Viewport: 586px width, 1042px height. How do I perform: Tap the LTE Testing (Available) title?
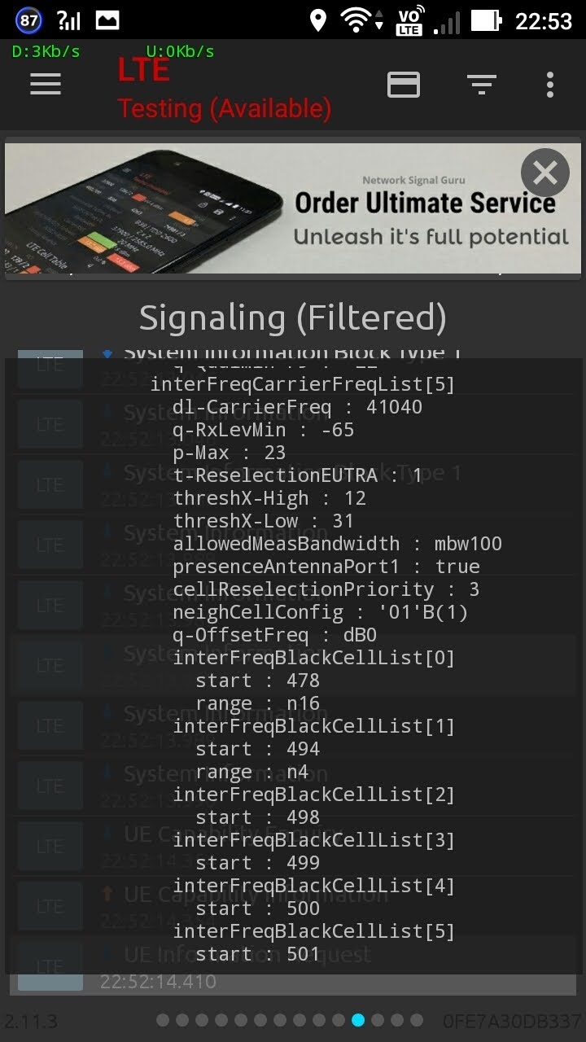225,91
